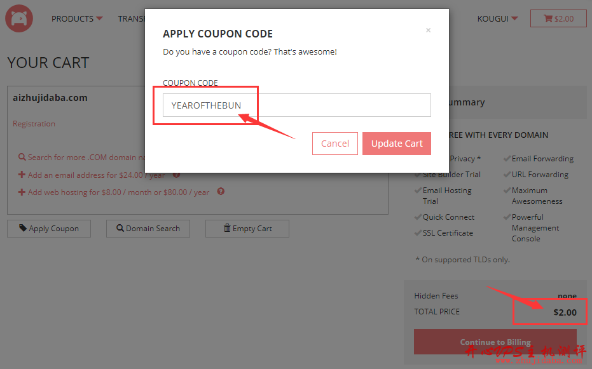Screen dimensions: 592x369
Task: Open the KOUGUI account dropdown
Action: point(497,18)
